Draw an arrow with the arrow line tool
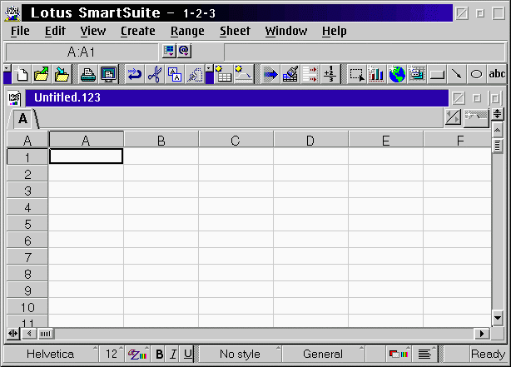Viewport: 511px width, 367px height. pyautogui.click(x=457, y=74)
